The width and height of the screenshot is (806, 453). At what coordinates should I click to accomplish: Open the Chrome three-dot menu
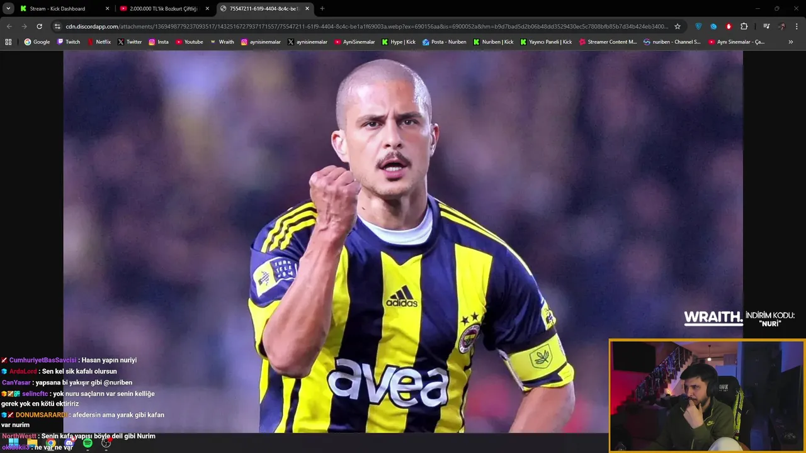click(797, 26)
